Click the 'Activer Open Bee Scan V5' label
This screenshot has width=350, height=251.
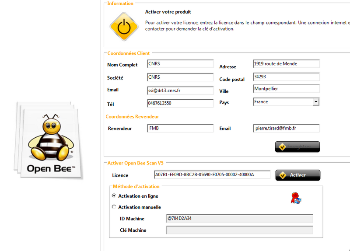(135, 163)
